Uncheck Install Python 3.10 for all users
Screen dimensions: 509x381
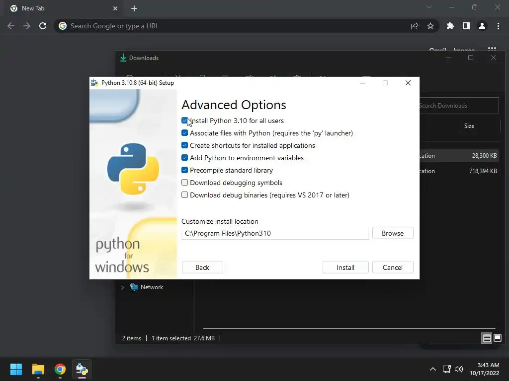184,121
